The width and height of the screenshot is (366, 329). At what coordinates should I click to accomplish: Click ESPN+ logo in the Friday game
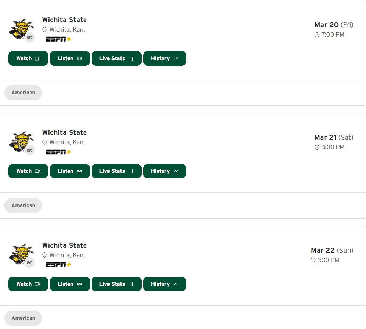pos(58,39)
